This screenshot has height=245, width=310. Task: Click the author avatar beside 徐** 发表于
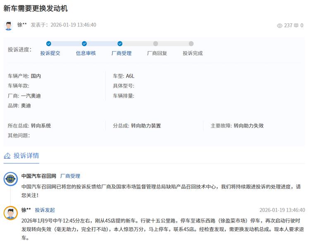tap(8, 26)
